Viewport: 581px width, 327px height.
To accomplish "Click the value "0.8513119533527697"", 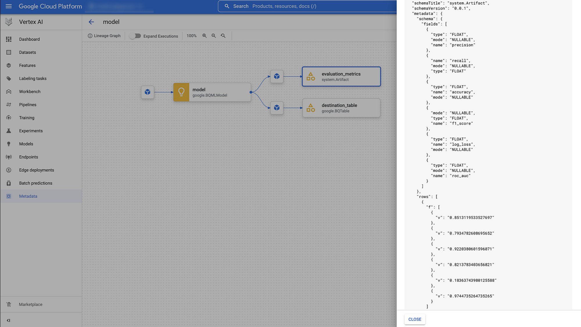I will [471, 217].
